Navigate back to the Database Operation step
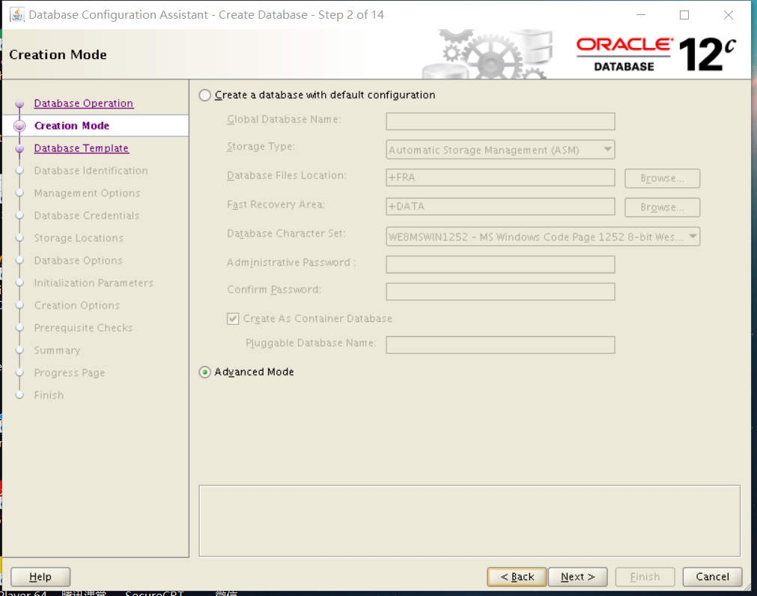 (x=83, y=103)
